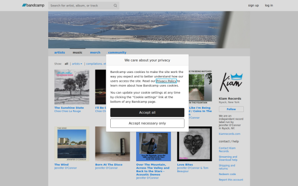Click the Kiam Records crown logo
The width and height of the screenshot is (298, 186).
pos(231,82)
